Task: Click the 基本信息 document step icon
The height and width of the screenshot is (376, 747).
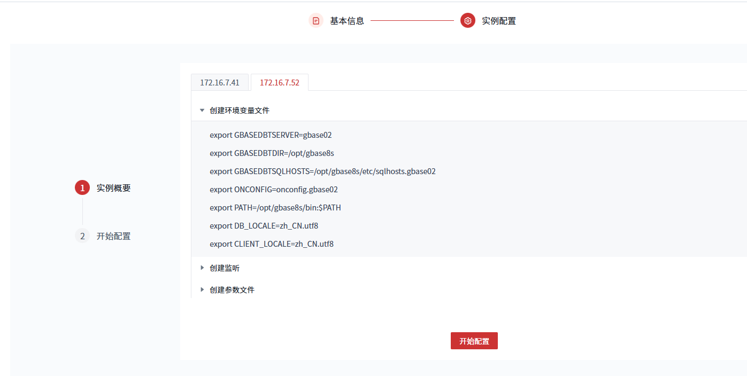Action: [x=316, y=21]
